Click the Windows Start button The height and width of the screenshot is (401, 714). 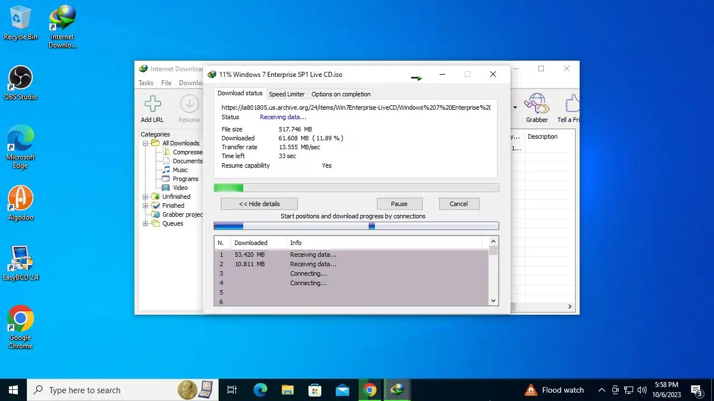tap(13, 390)
